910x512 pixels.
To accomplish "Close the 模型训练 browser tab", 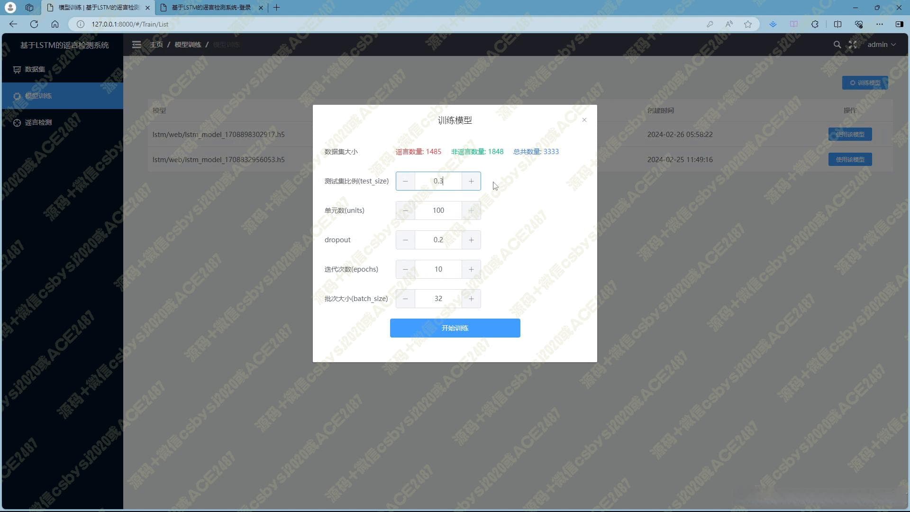I will (x=147, y=8).
